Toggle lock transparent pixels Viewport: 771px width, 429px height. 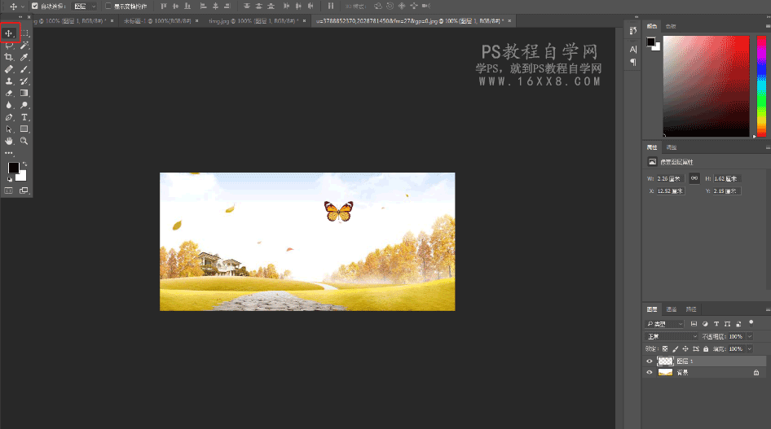665,349
